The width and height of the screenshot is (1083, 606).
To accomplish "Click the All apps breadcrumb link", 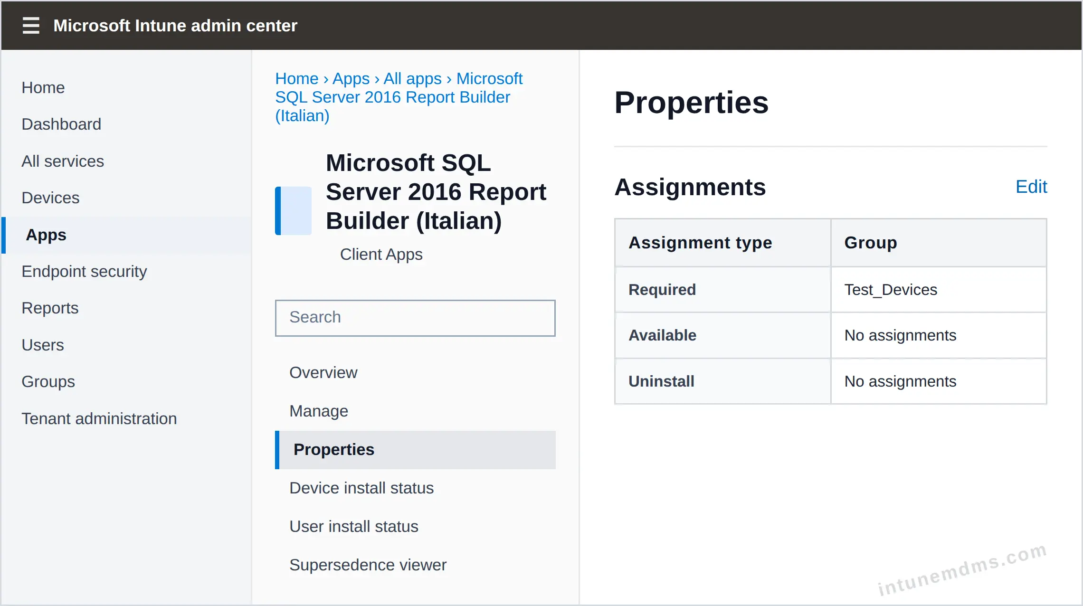I will tap(413, 78).
